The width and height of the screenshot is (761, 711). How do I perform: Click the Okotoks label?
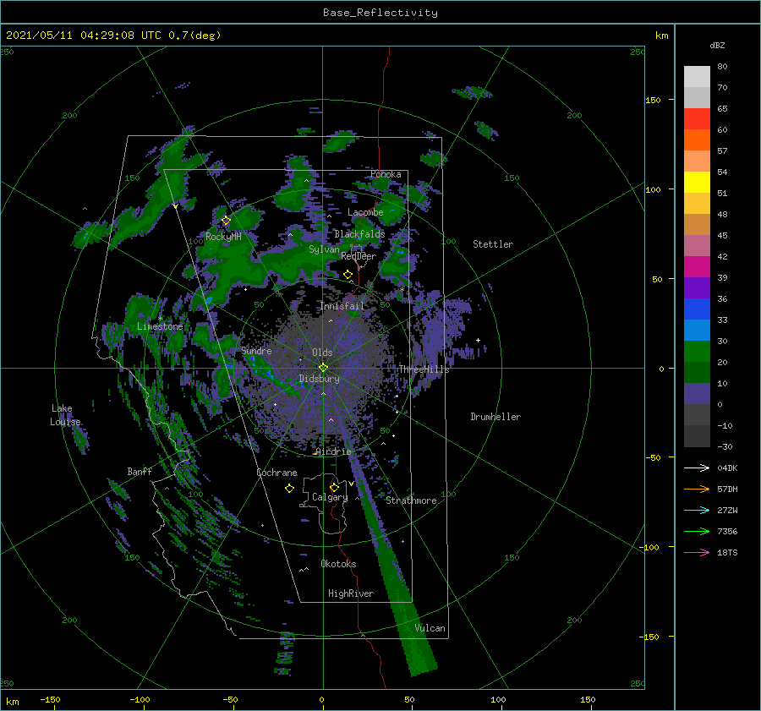click(338, 564)
